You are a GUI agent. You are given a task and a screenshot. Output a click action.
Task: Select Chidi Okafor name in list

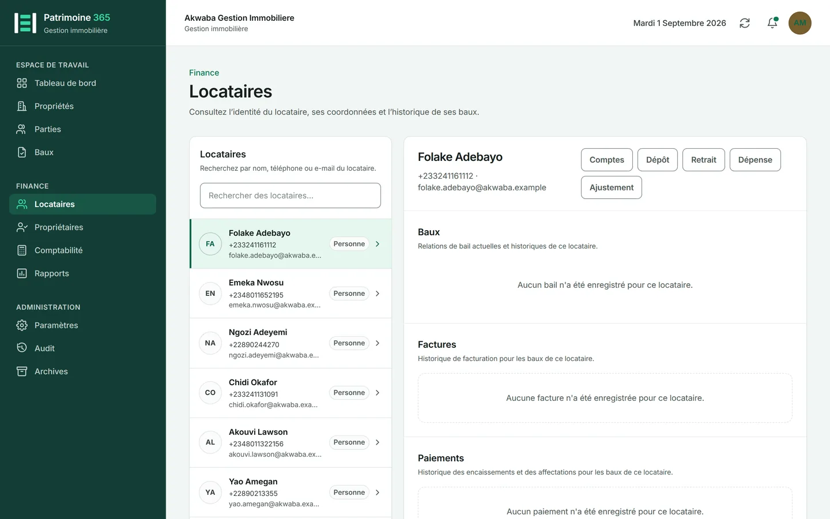pos(253,382)
